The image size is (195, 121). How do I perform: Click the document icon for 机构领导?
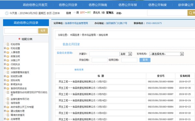click(x=8, y=44)
